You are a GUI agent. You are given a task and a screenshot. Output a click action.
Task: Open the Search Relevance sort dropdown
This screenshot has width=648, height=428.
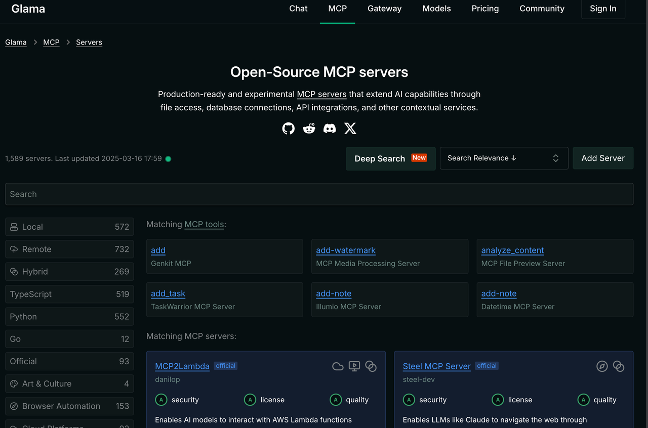(504, 158)
